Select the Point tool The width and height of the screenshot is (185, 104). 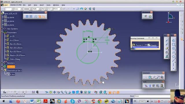(x=173, y=68)
